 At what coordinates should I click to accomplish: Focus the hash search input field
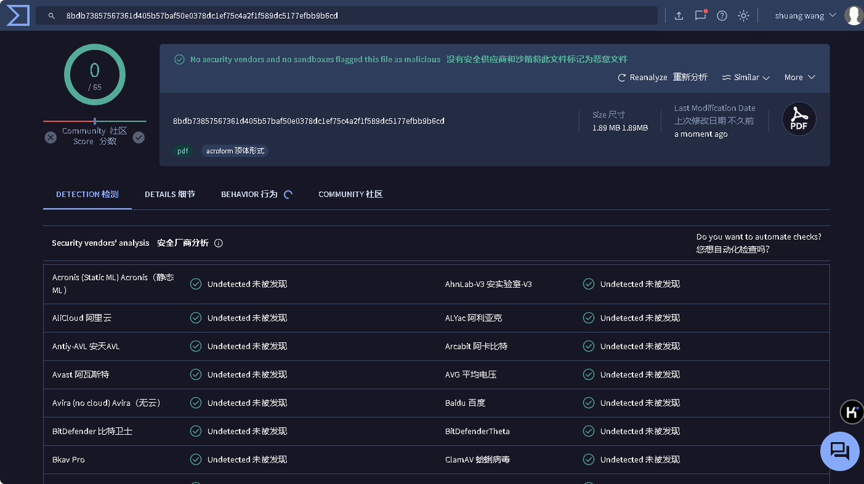click(x=347, y=16)
